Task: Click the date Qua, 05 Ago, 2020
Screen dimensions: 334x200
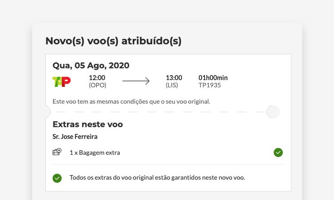Action: [x=91, y=66]
